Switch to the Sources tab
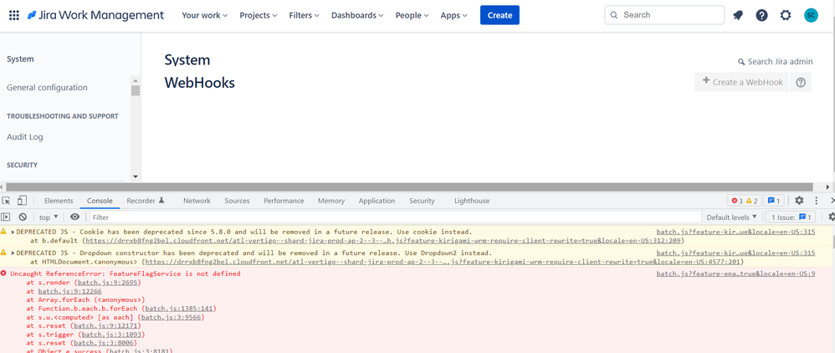The height and width of the screenshot is (353, 835). (x=237, y=201)
